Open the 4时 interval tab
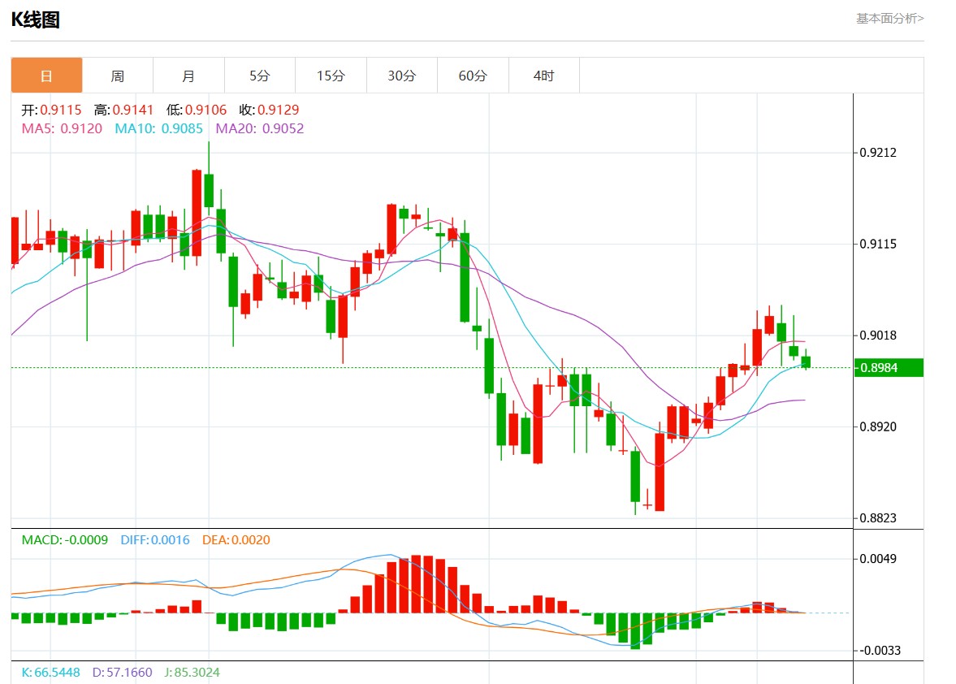 tap(544, 76)
